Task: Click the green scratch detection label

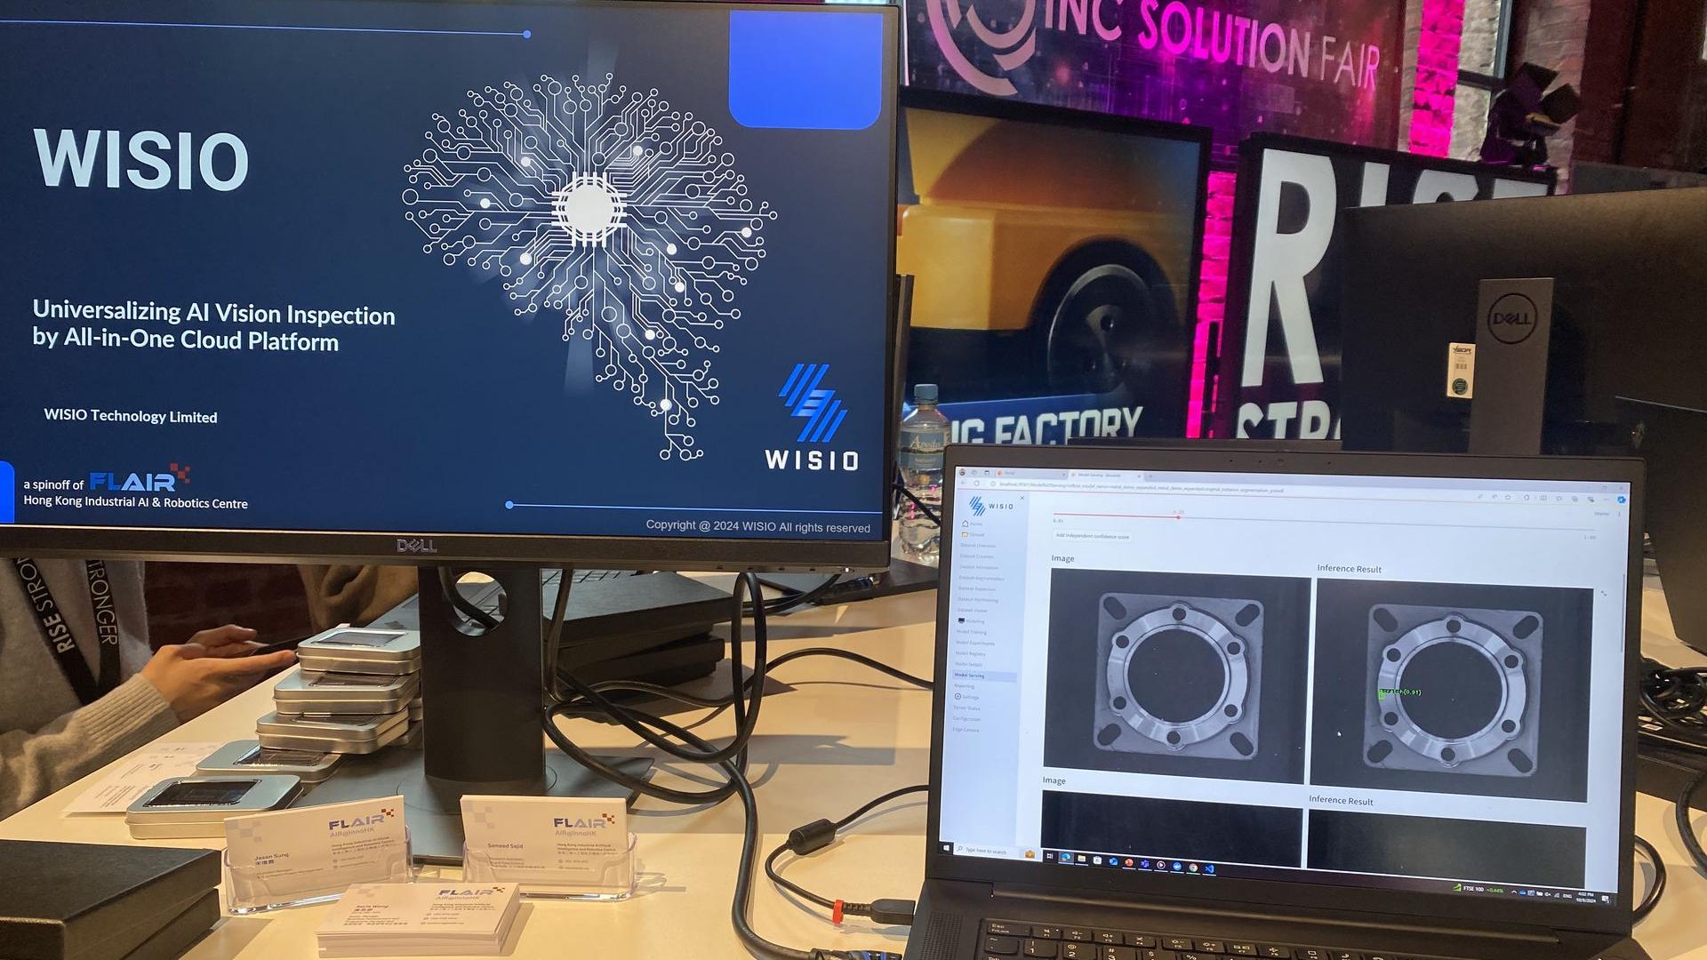Action: coord(1400,692)
